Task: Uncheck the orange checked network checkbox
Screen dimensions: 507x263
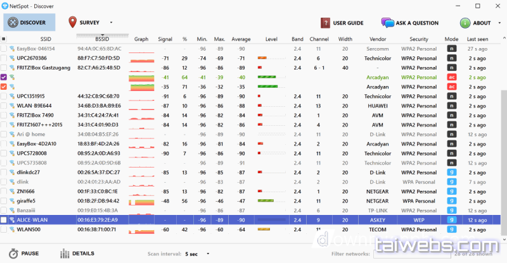Action: (4, 87)
